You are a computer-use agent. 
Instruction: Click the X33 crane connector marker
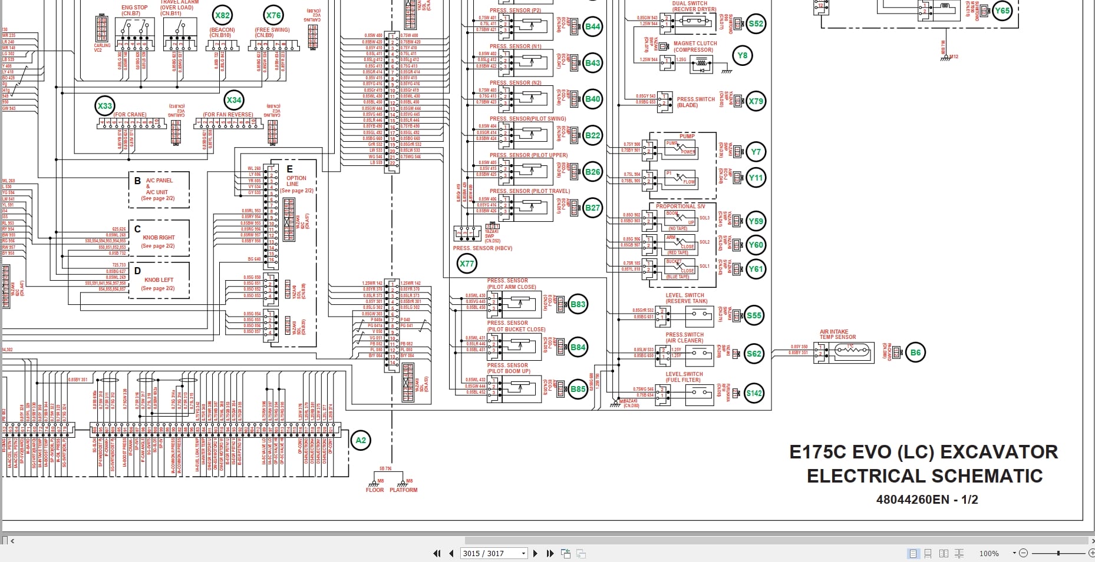105,106
